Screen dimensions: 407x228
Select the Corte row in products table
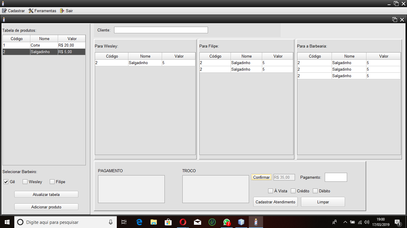coord(44,45)
